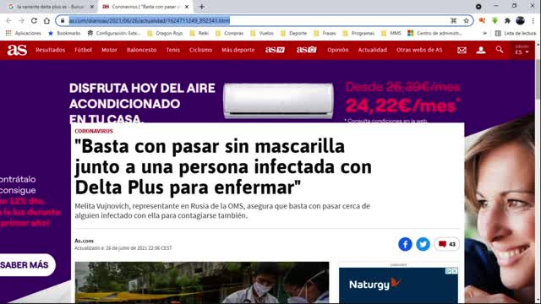
Task: Click the Naturgy advertisement
Action: click(398, 285)
